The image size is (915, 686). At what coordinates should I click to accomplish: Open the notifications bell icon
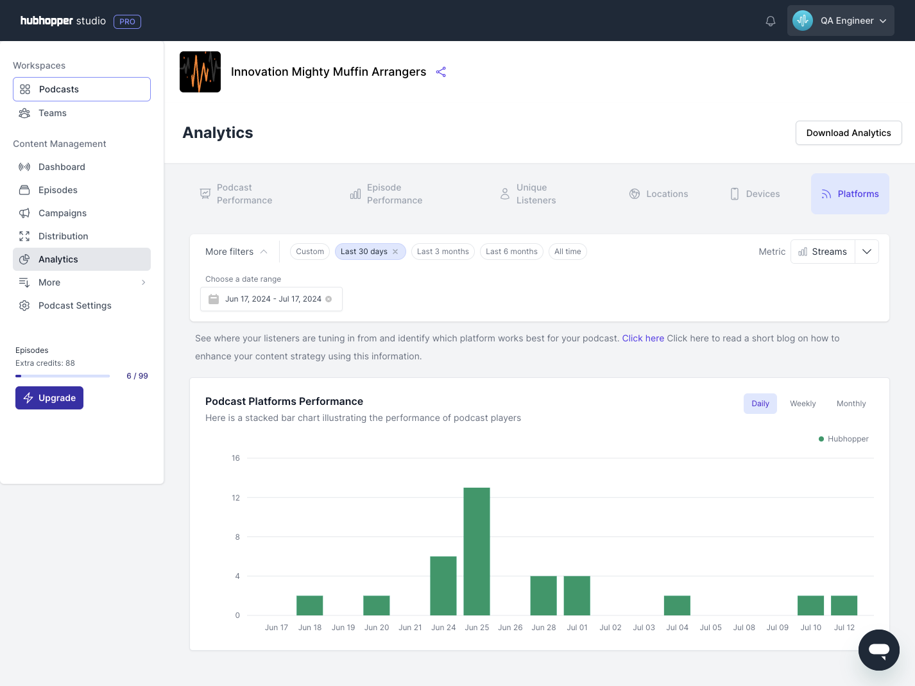[x=770, y=21]
